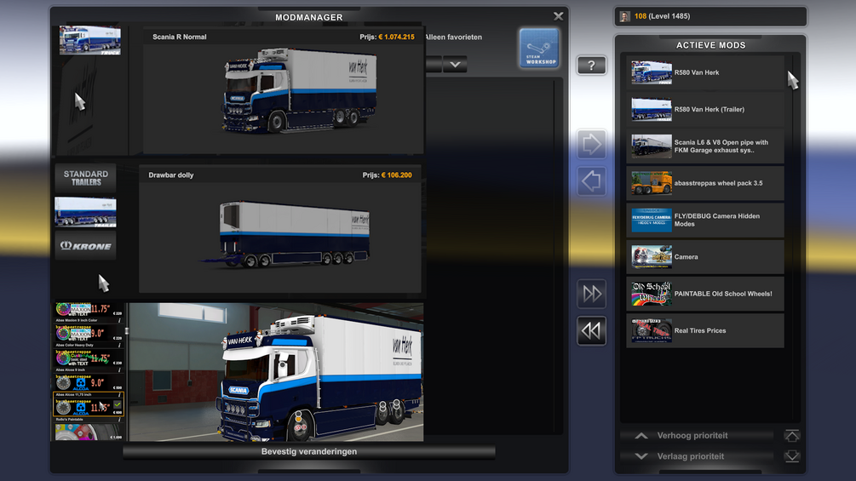Click the question mark help button
The width and height of the screenshot is (856, 481).
(x=591, y=66)
